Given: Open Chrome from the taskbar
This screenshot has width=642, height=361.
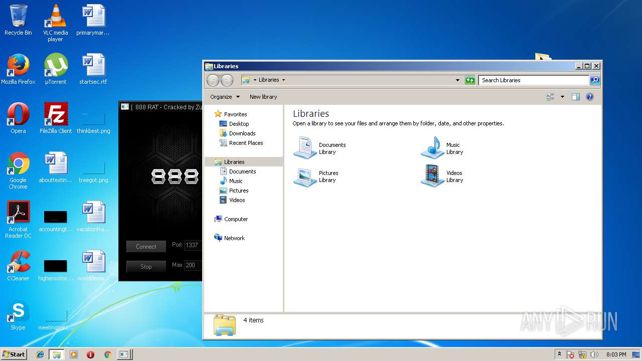Looking at the screenshot, I should 107,354.
